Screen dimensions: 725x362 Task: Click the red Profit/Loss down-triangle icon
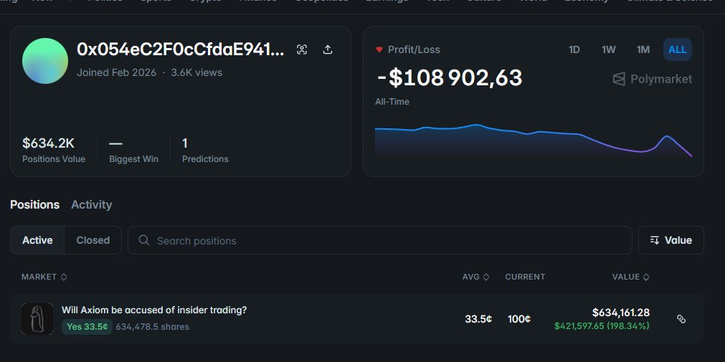tap(379, 49)
